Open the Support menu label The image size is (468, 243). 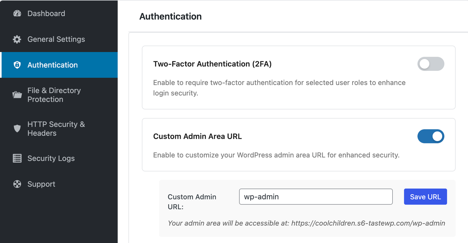point(41,184)
